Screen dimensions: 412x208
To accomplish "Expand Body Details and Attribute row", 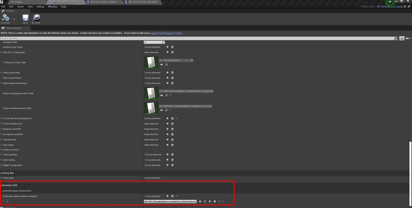I will [x=1, y=83].
